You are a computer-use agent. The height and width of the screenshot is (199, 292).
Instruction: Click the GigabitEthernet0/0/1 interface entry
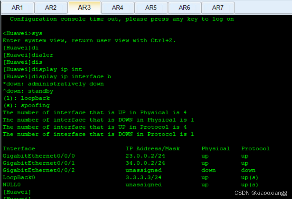click(39, 163)
